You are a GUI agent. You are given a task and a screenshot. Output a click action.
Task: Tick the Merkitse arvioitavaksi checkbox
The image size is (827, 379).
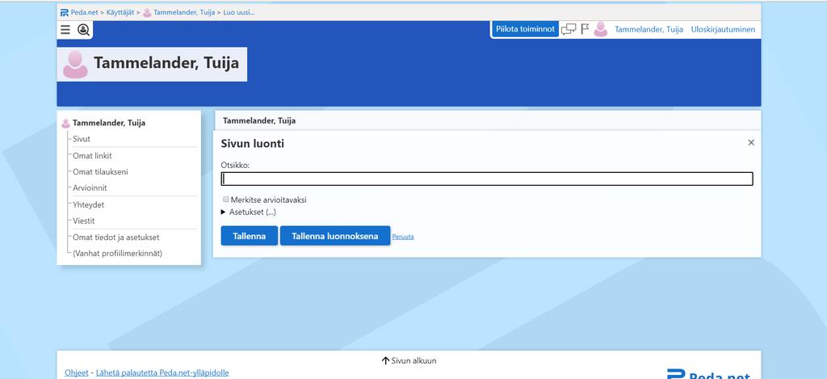coord(226,200)
